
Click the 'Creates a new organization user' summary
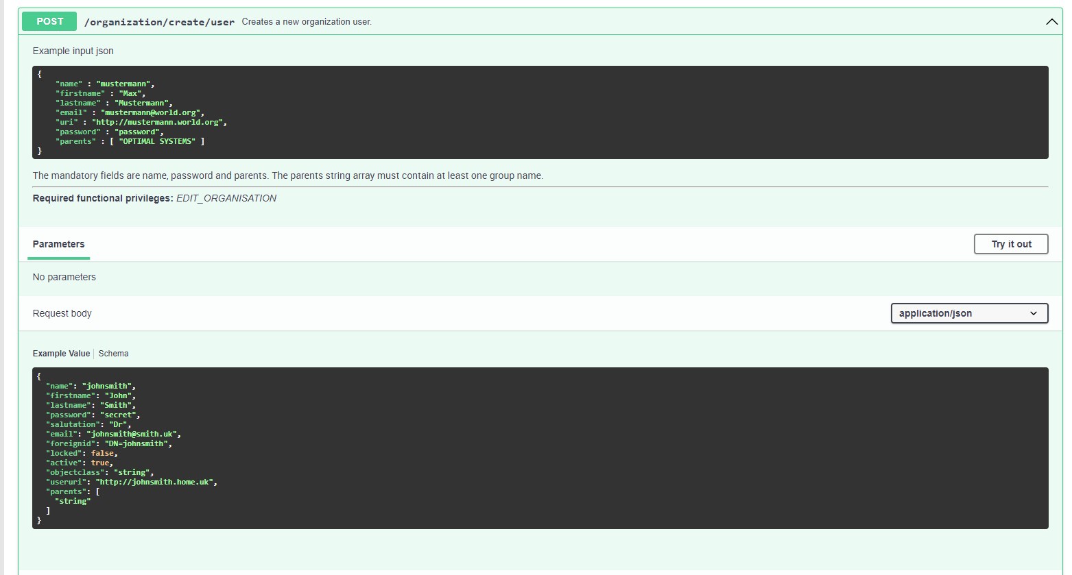[x=307, y=22]
